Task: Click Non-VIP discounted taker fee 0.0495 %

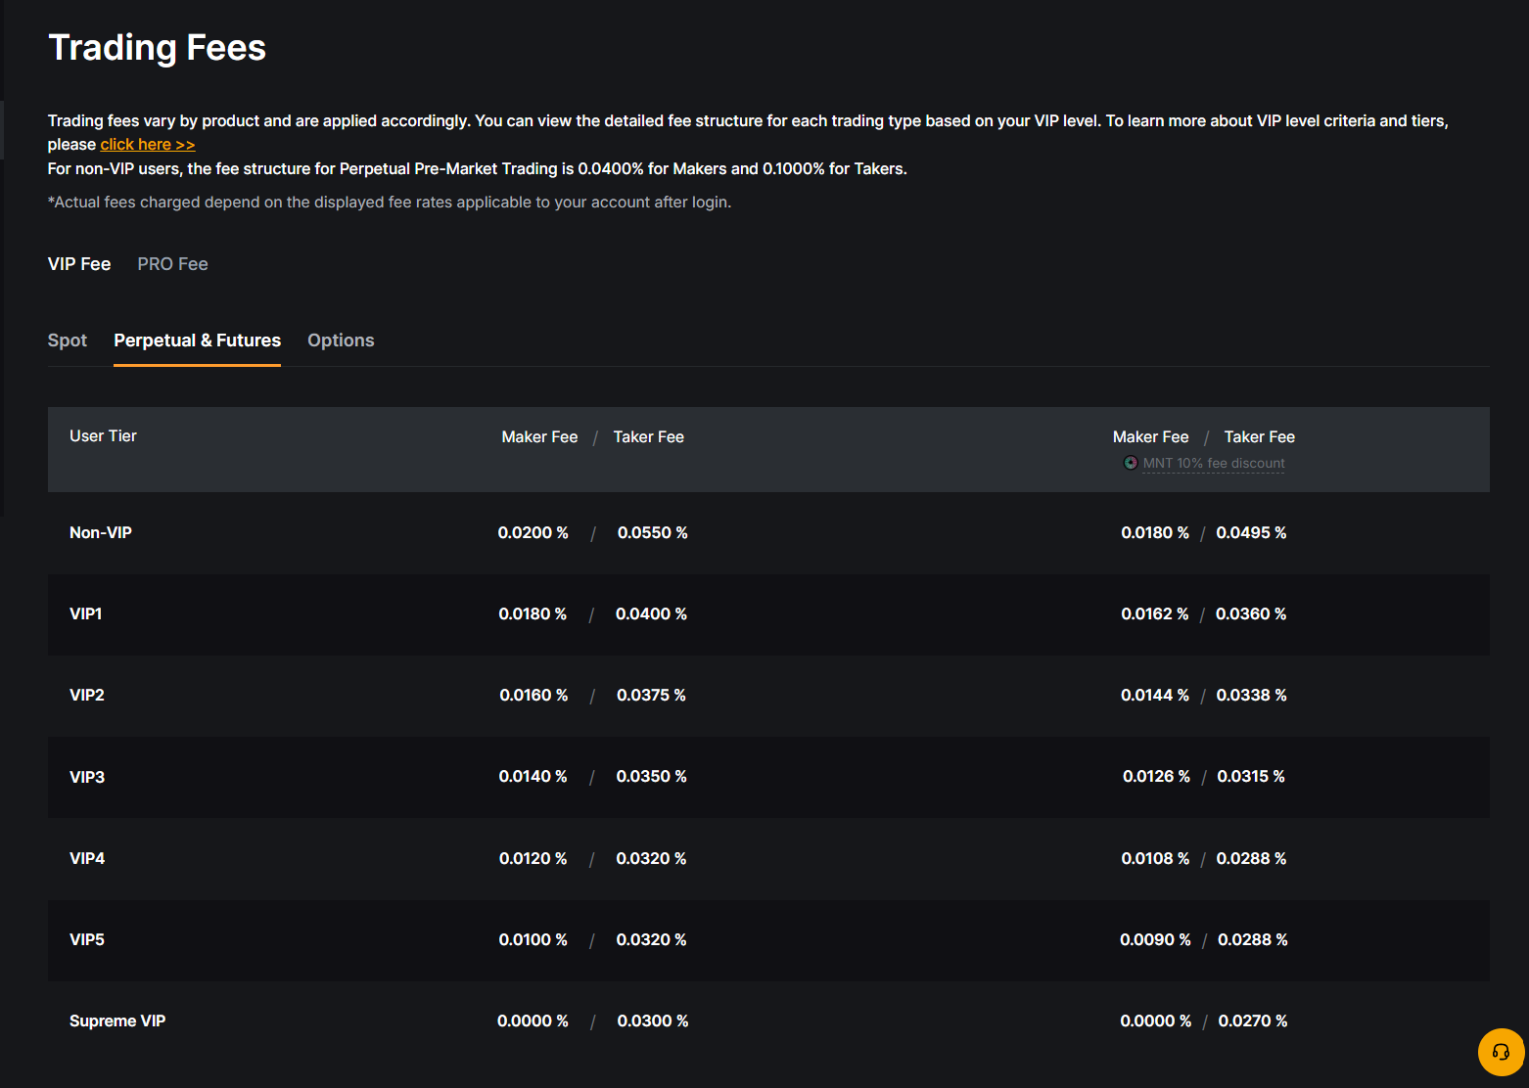Action: click(x=1251, y=533)
